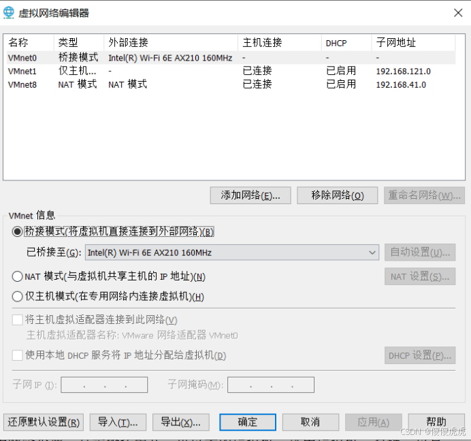Click the 子网地址 column header

point(413,42)
